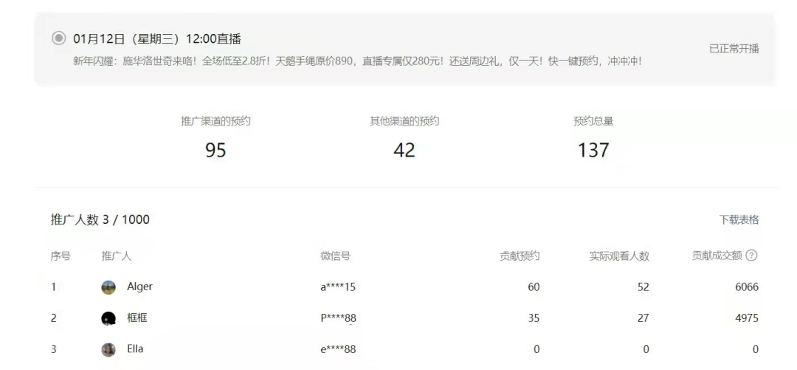Click the help icon beside 贡献成交额
The width and height of the screenshot is (797, 370).
tap(751, 256)
